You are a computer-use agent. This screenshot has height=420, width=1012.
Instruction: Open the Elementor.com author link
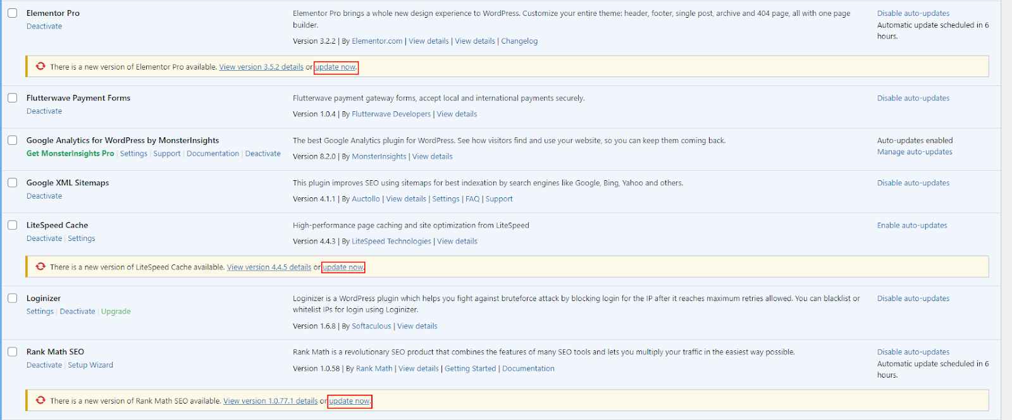pyautogui.click(x=377, y=41)
